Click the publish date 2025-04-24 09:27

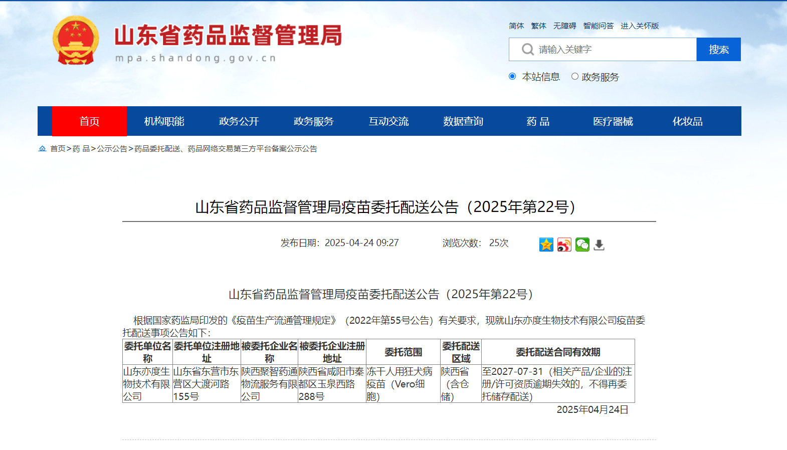361,243
